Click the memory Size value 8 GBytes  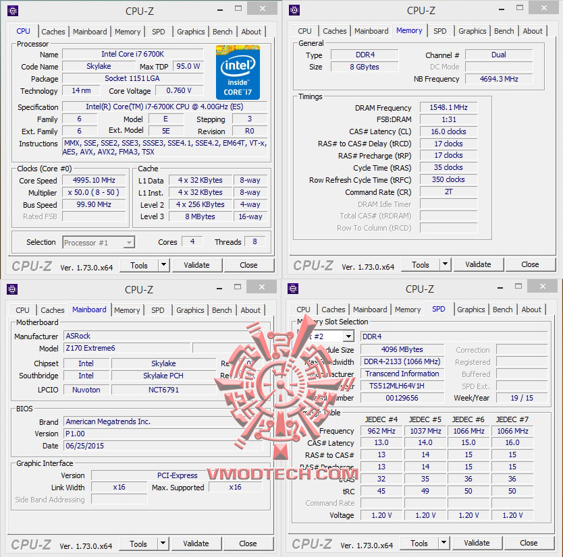pos(365,67)
